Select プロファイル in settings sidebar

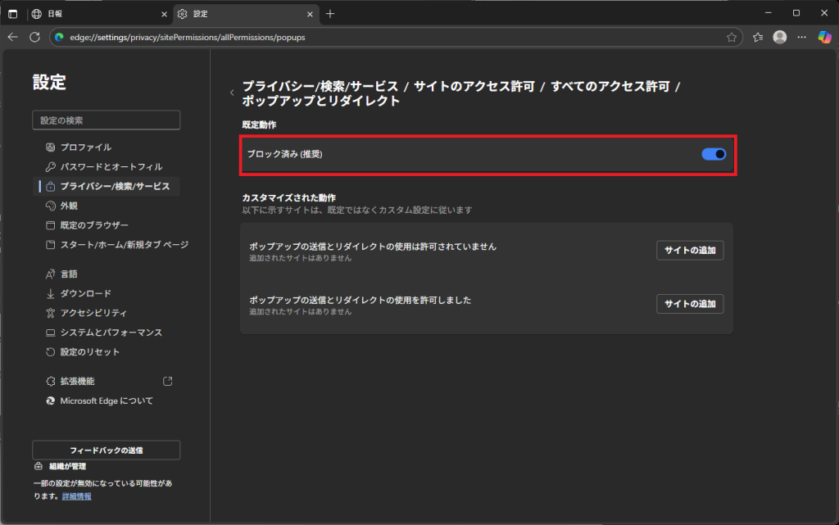[85, 147]
